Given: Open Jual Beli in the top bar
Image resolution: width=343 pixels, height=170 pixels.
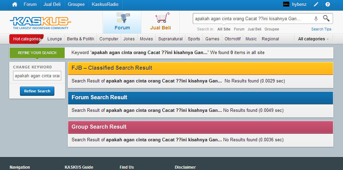Looking at the screenshot, I should (x=52, y=4).
